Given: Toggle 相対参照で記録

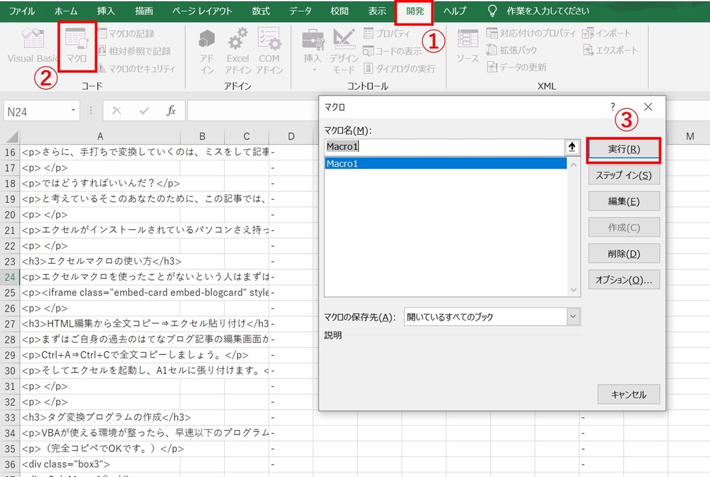Looking at the screenshot, I should [134, 51].
